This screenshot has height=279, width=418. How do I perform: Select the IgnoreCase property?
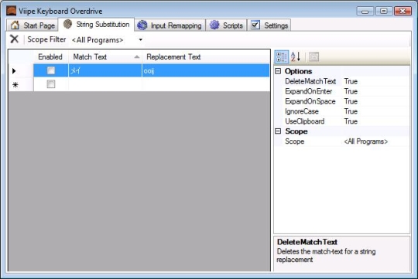[x=302, y=111]
